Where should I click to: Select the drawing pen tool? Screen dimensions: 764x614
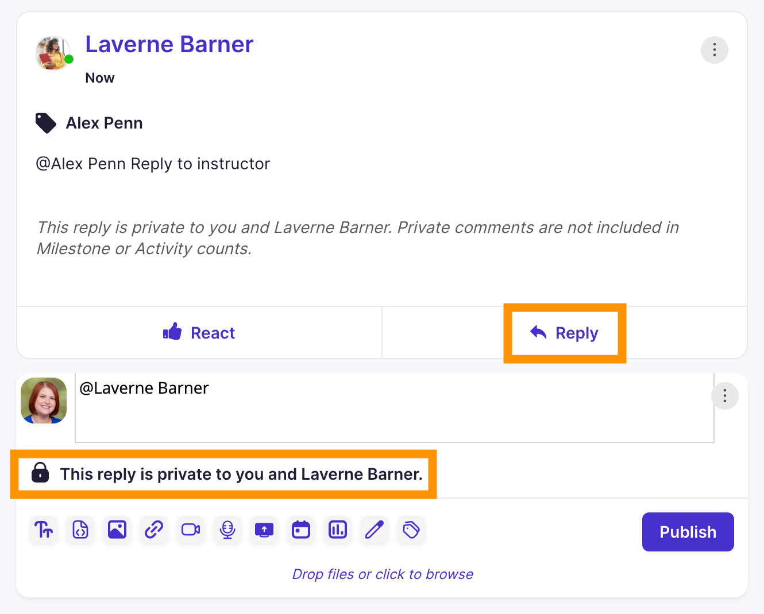pos(374,530)
